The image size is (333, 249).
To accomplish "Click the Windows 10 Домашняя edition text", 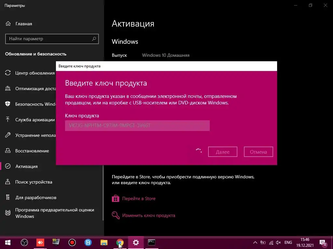I will (166, 55).
